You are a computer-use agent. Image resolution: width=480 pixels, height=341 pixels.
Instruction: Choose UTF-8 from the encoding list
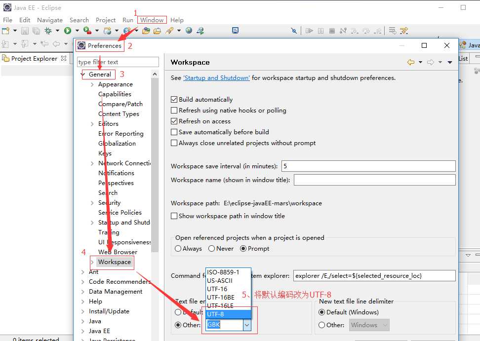[228, 314]
